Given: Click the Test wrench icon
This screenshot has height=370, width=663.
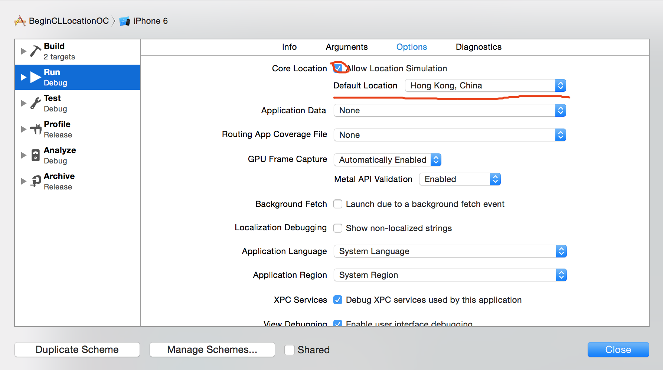Looking at the screenshot, I should click(35, 103).
